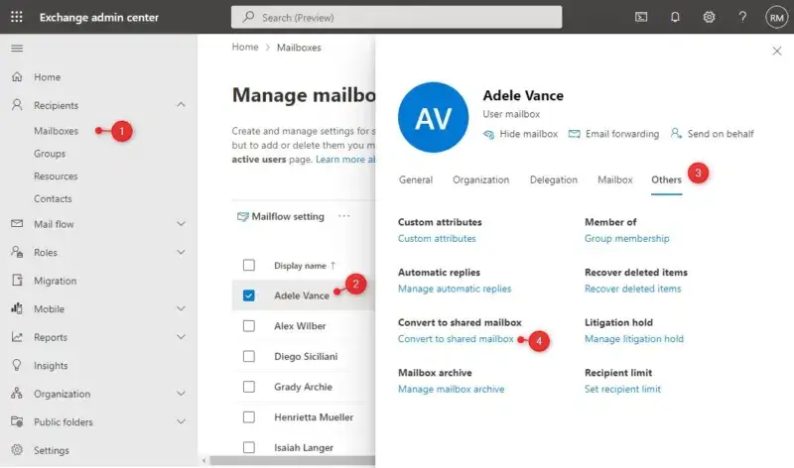The image size is (794, 468).
Task: Click the Mailflow setting icon
Action: (x=242, y=216)
